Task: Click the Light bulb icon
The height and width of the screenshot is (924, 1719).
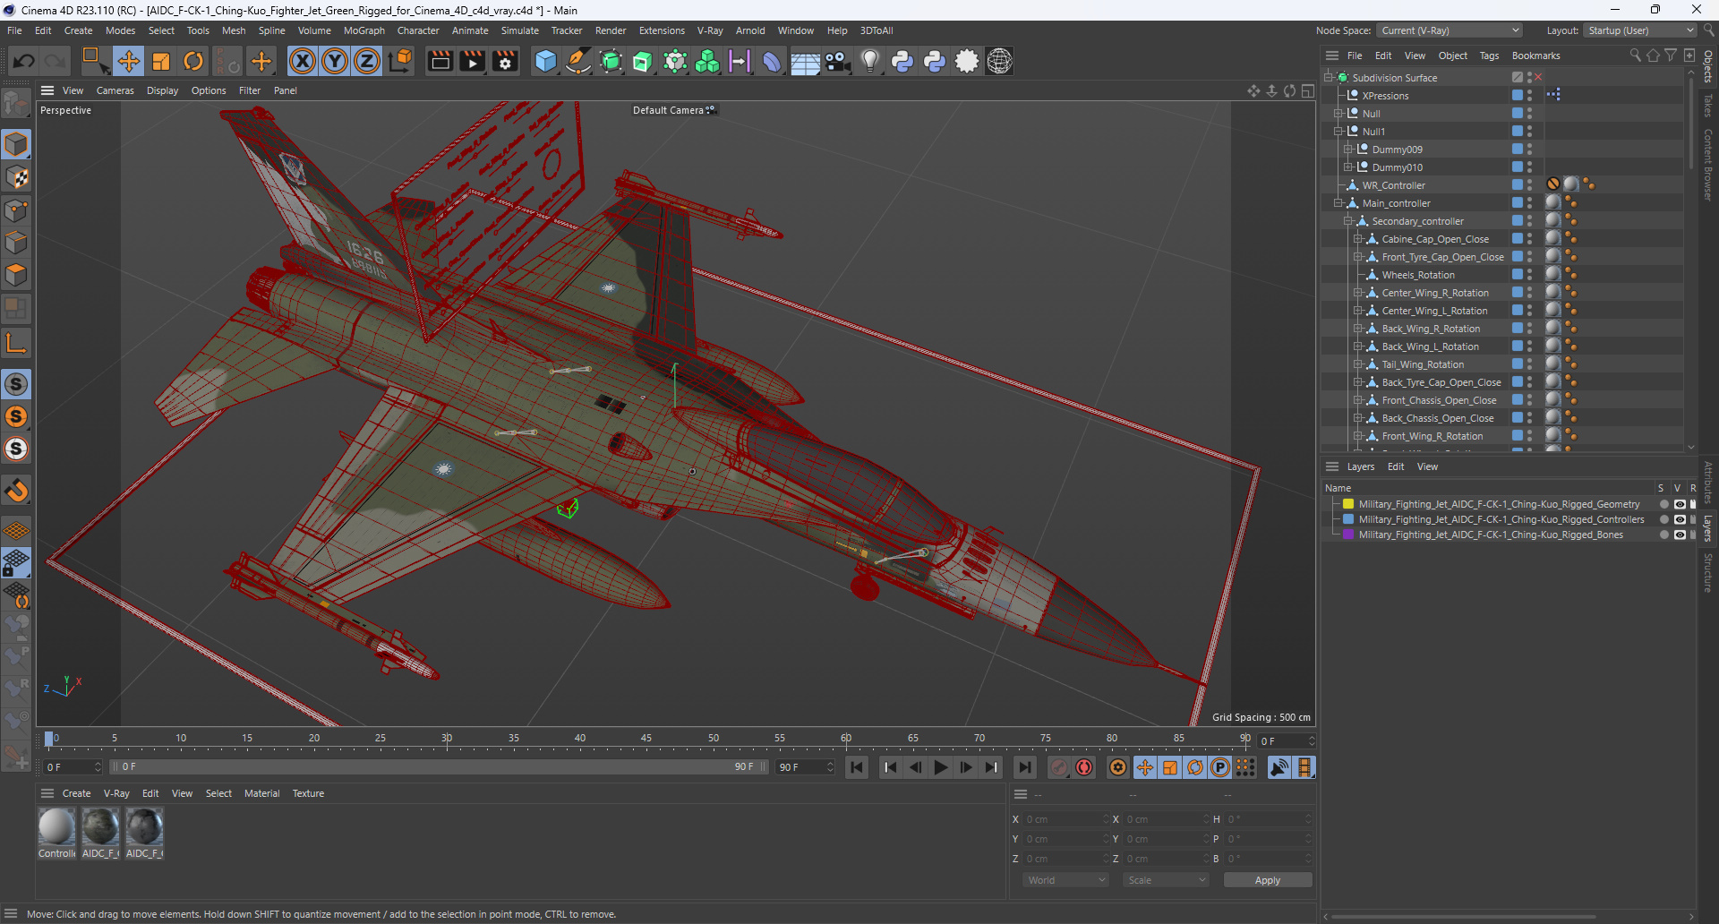Action: [x=869, y=61]
